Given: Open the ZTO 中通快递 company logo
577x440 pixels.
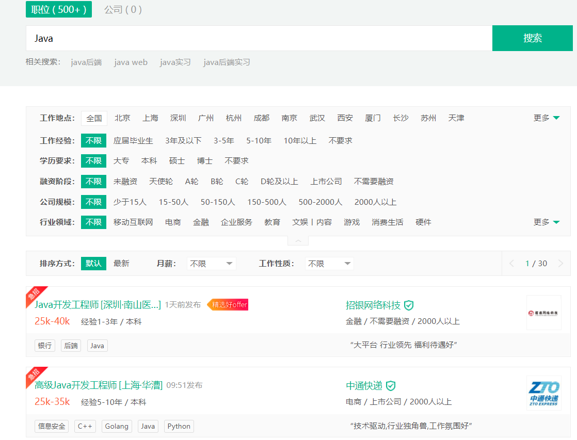Looking at the screenshot, I should (x=543, y=393).
